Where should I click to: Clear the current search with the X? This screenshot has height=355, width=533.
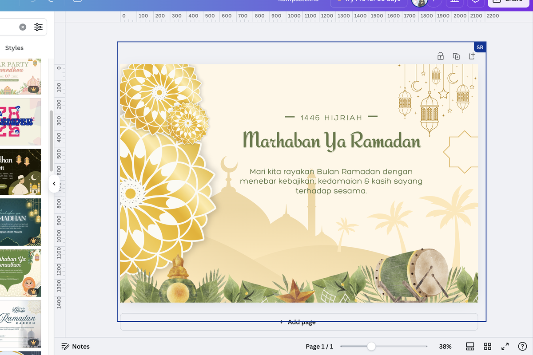tap(22, 27)
